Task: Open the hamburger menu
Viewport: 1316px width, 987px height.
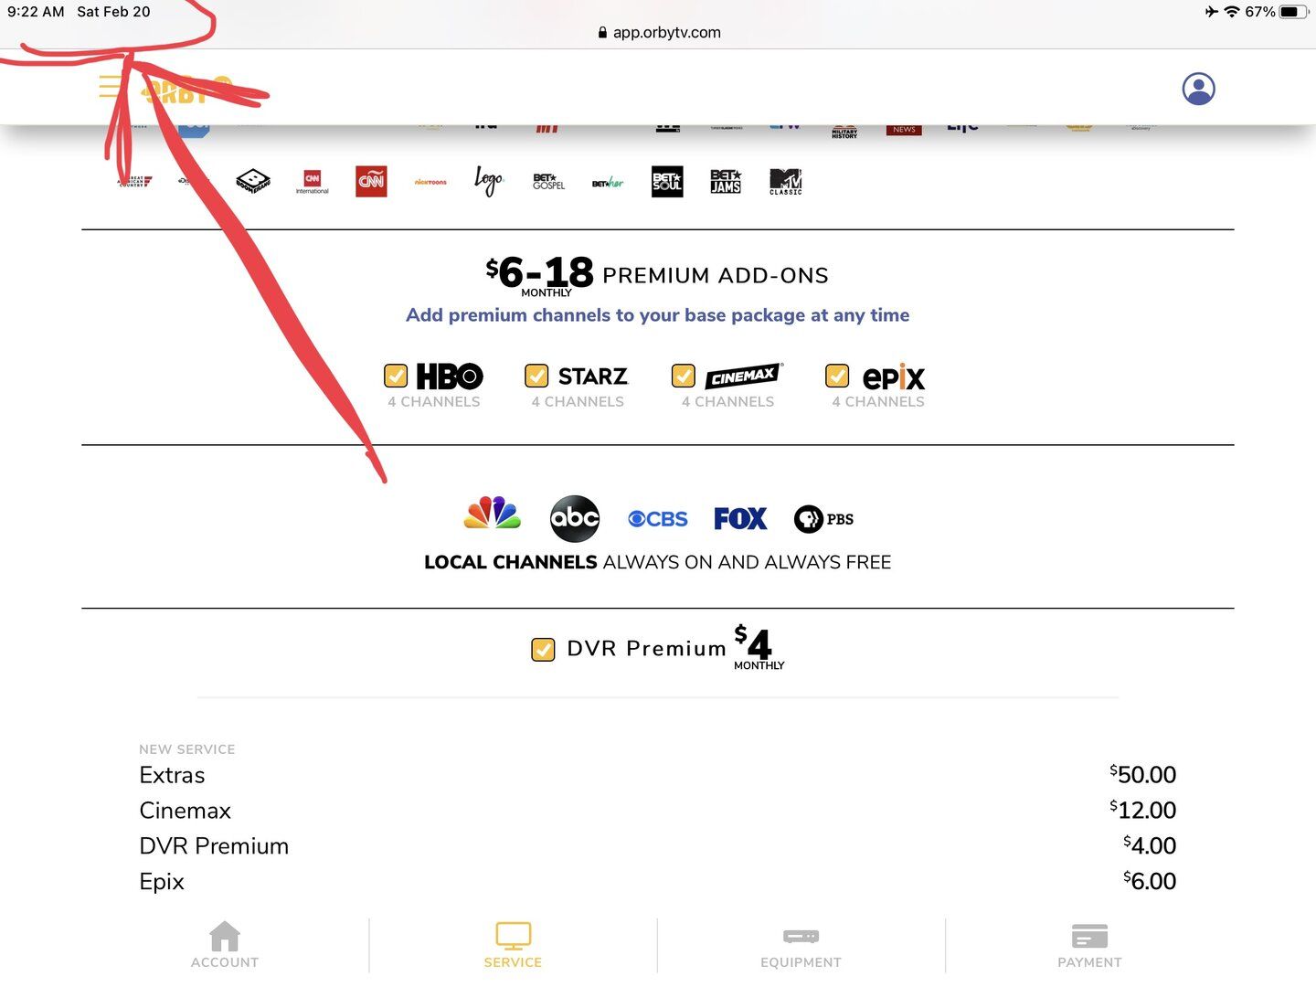Action: pos(111,87)
